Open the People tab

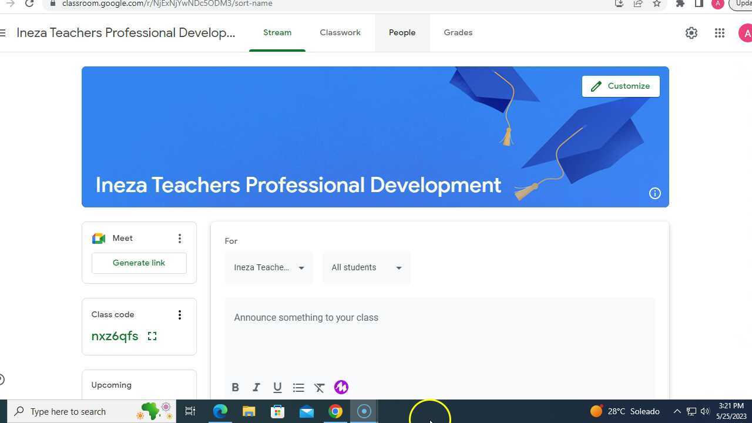tap(402, 32)
